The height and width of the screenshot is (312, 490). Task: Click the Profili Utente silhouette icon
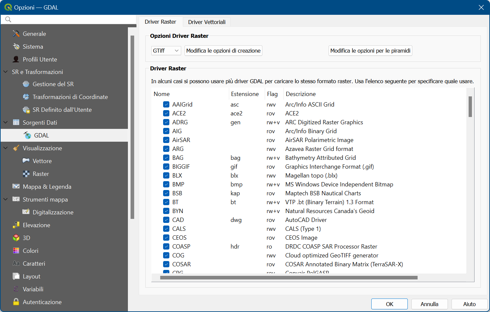tap(16, 59)
